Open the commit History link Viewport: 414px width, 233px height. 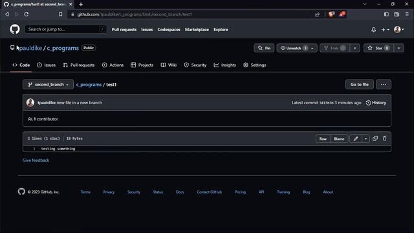coord(376,102)
